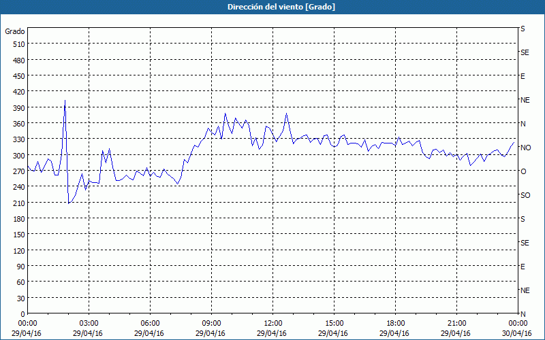Viewport: 545px width, 340px height.
Task: Click the 21:00 time axis label
Action: click(x=456, y=324)
